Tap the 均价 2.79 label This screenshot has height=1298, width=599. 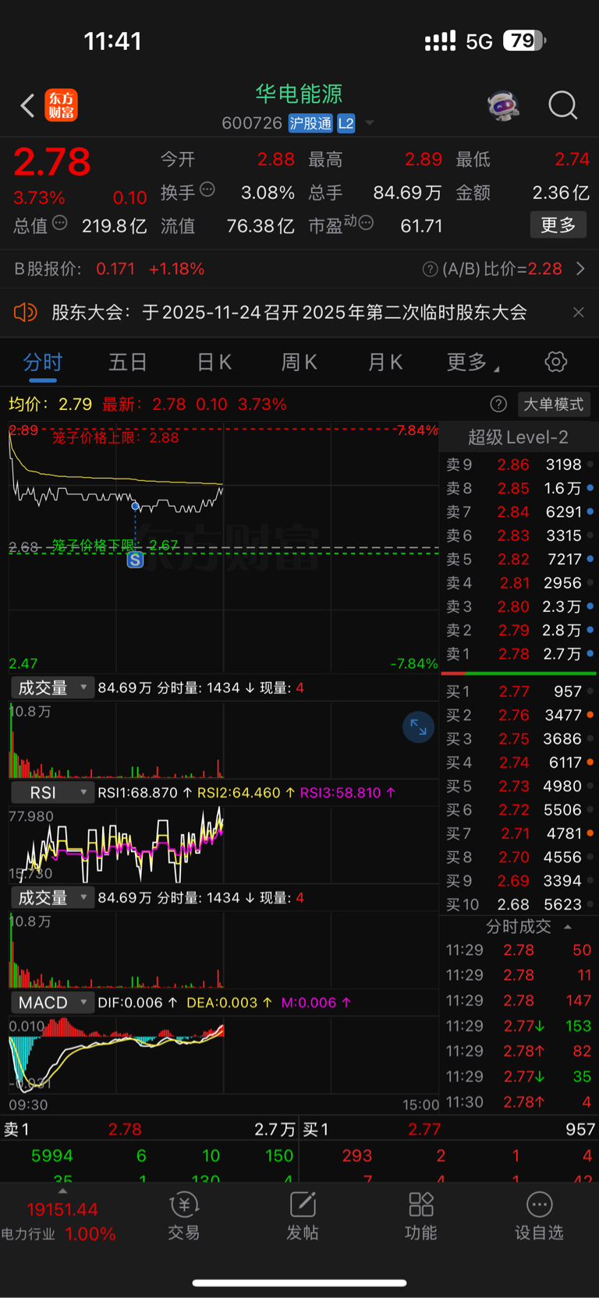tap(51, 404)
